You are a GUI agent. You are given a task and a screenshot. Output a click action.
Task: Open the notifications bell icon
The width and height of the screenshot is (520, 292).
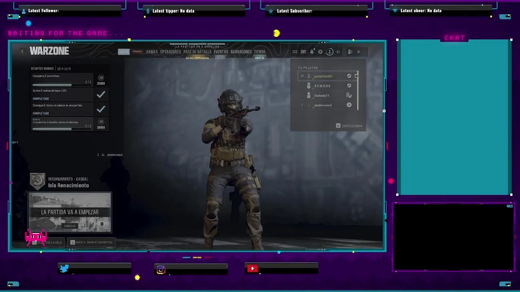(312, 52)
